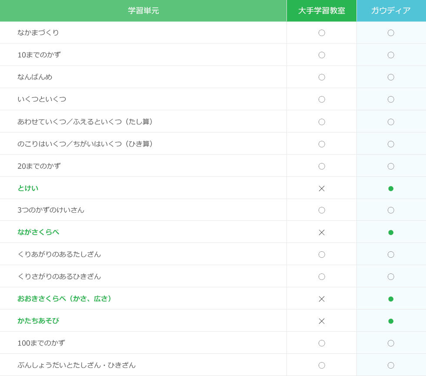Click the ガウディア column header
Image resolution: width=426 pixels, height=376 pixels.
tap(391, 11)
